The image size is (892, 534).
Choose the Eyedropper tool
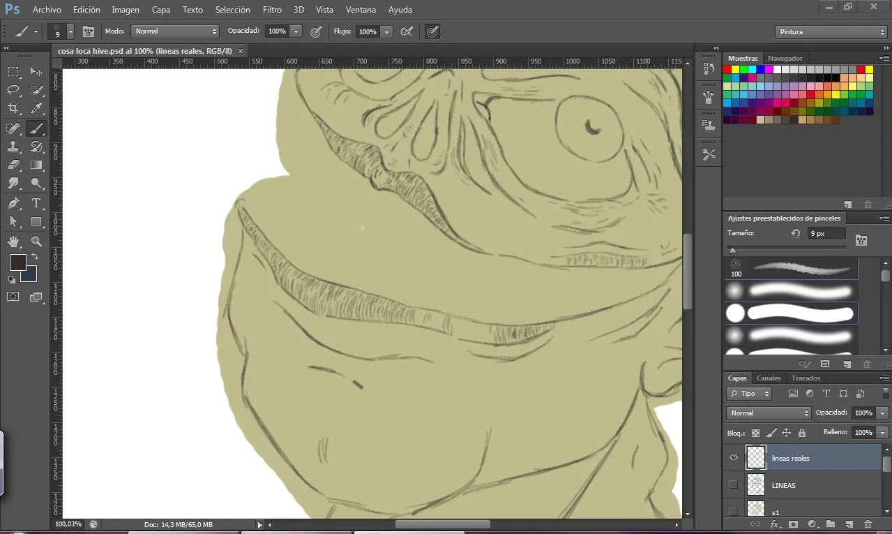click(x=36, y=108)
